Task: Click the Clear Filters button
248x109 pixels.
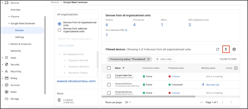Action: coord(228,59)
